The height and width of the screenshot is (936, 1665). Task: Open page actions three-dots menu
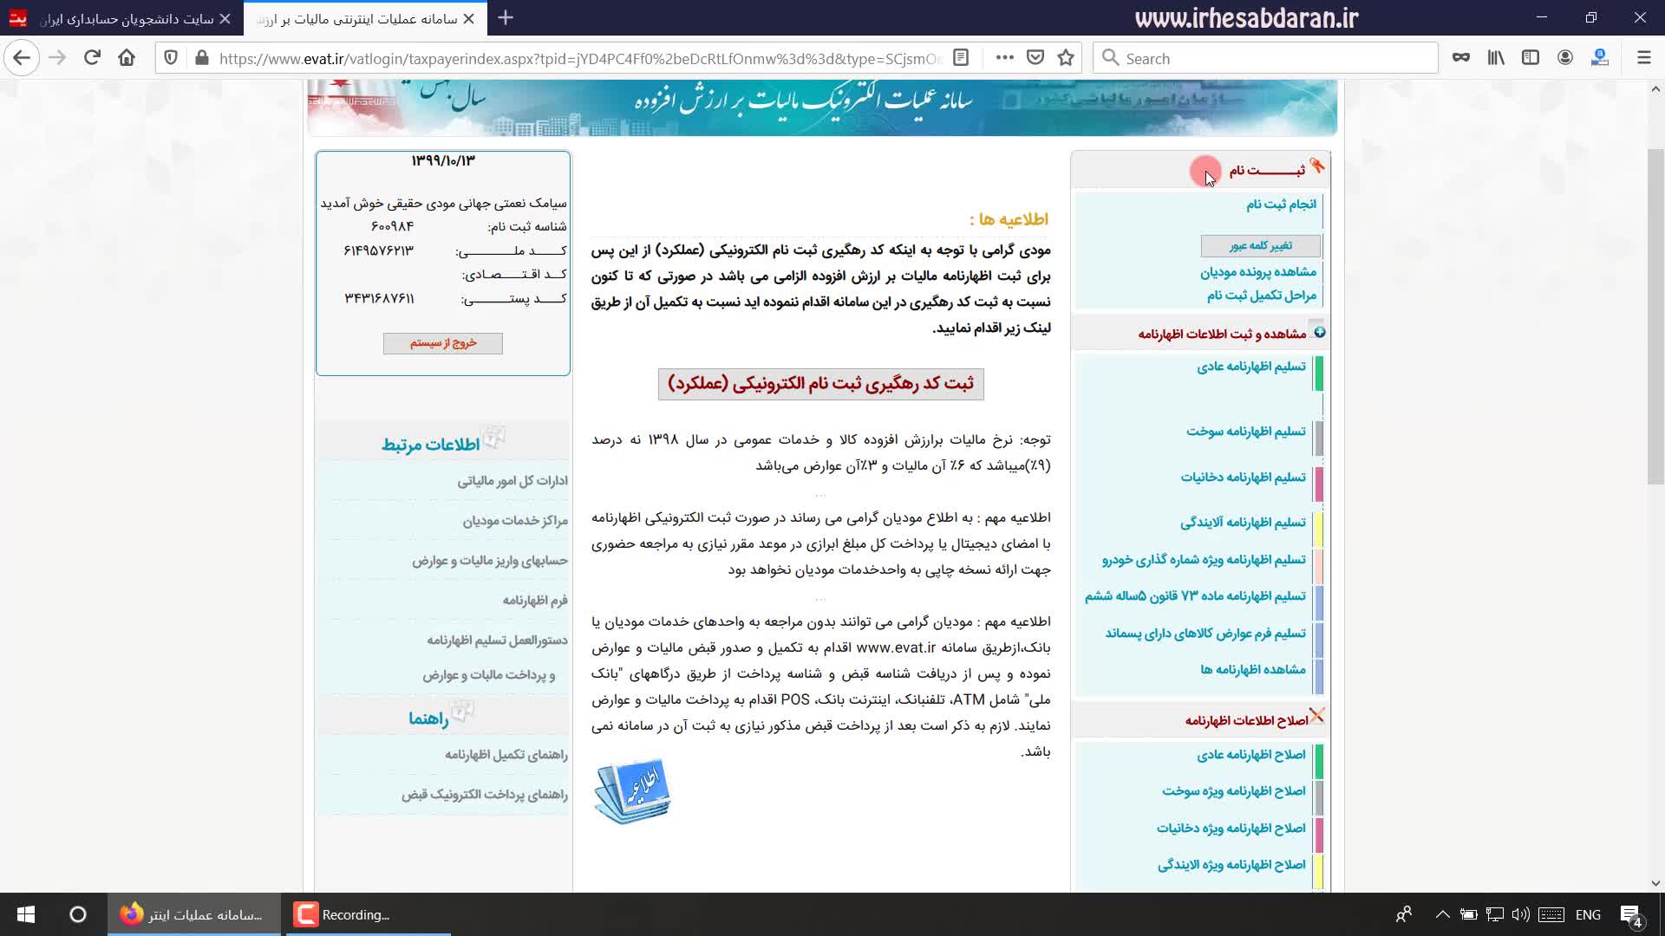pyautogui.click(x=1004, y=58)
